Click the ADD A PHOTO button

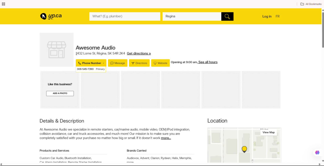[x=60, y=93]
